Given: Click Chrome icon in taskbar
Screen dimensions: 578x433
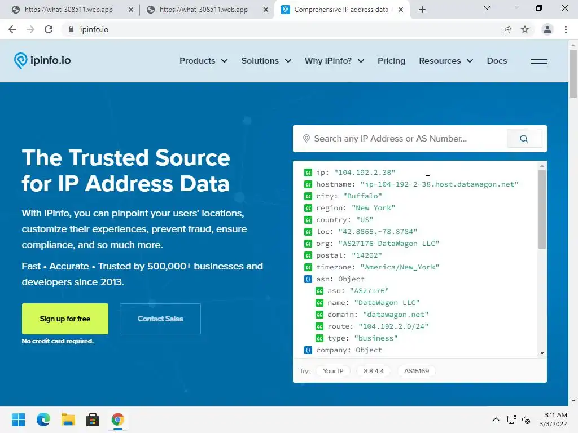Looking at the screenshot, I should (117, 419).
